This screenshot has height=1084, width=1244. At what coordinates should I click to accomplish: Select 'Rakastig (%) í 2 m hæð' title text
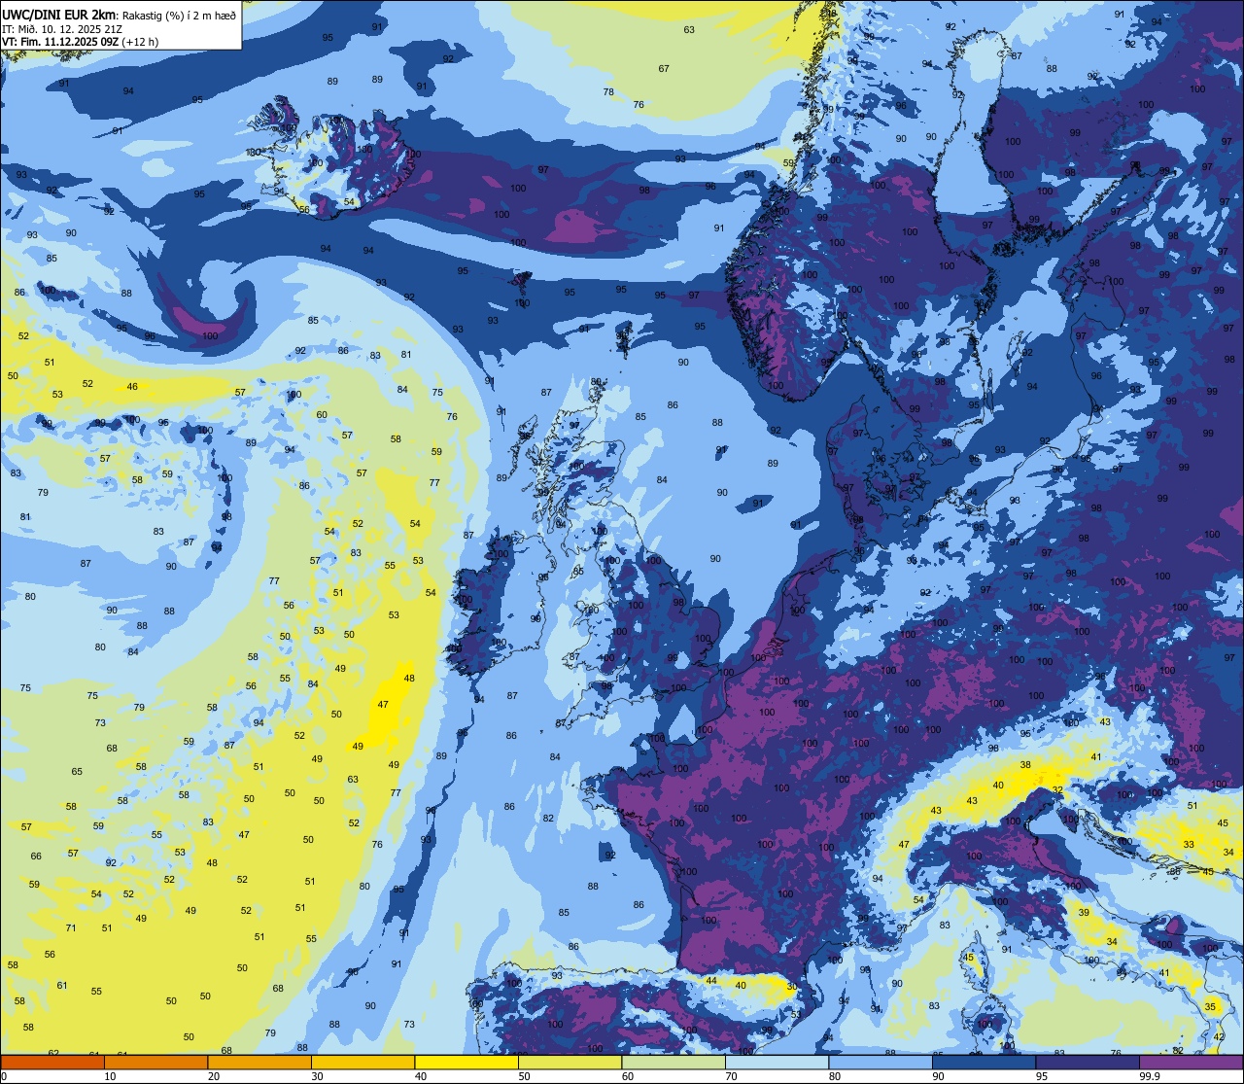179,15
